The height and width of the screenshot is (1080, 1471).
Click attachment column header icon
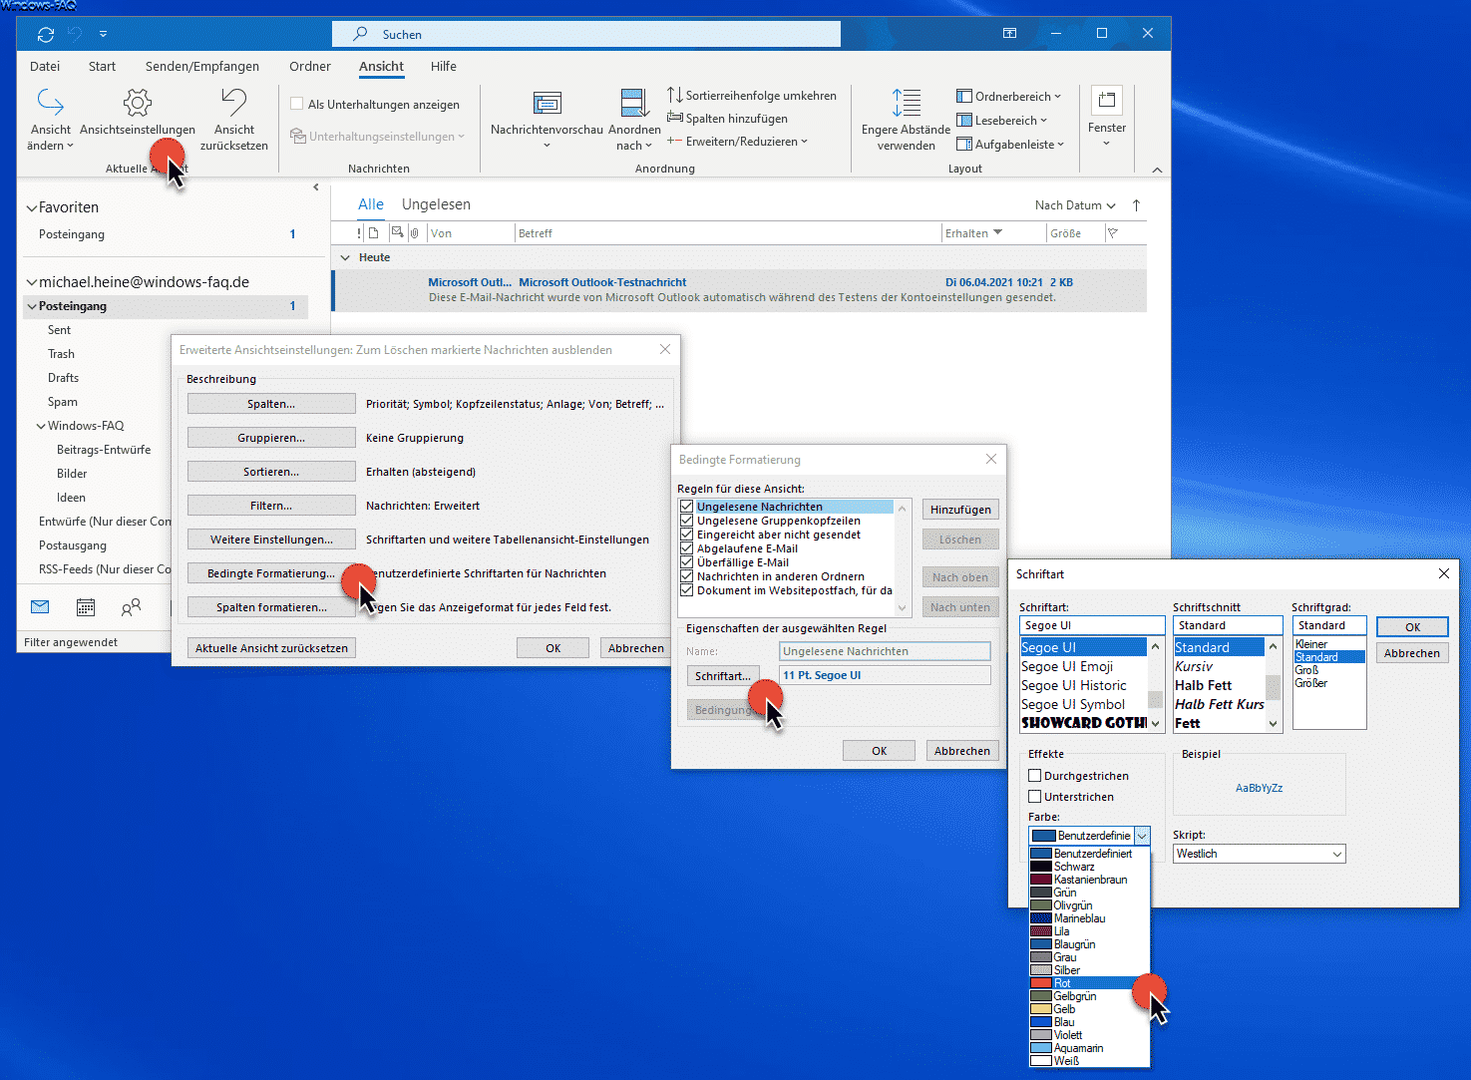click(x=414, y=233)
